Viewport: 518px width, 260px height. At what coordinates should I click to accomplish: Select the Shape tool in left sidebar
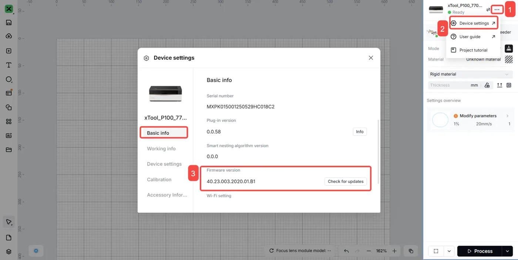click(9, 79)
